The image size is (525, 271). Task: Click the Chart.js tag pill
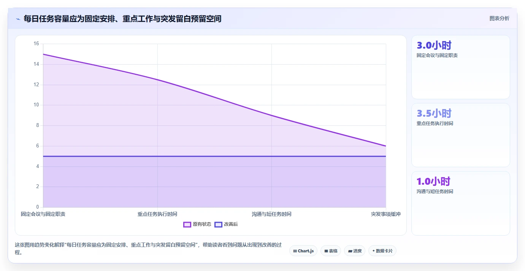click(x=303, y=251)
